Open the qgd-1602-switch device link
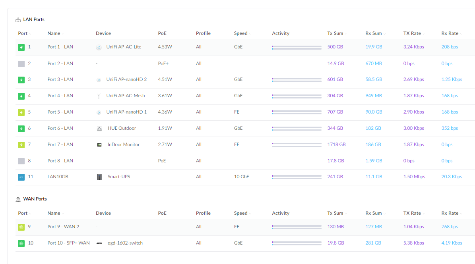Image resolution: width=475 pixels, height=264 pixels. click(125, 243)
